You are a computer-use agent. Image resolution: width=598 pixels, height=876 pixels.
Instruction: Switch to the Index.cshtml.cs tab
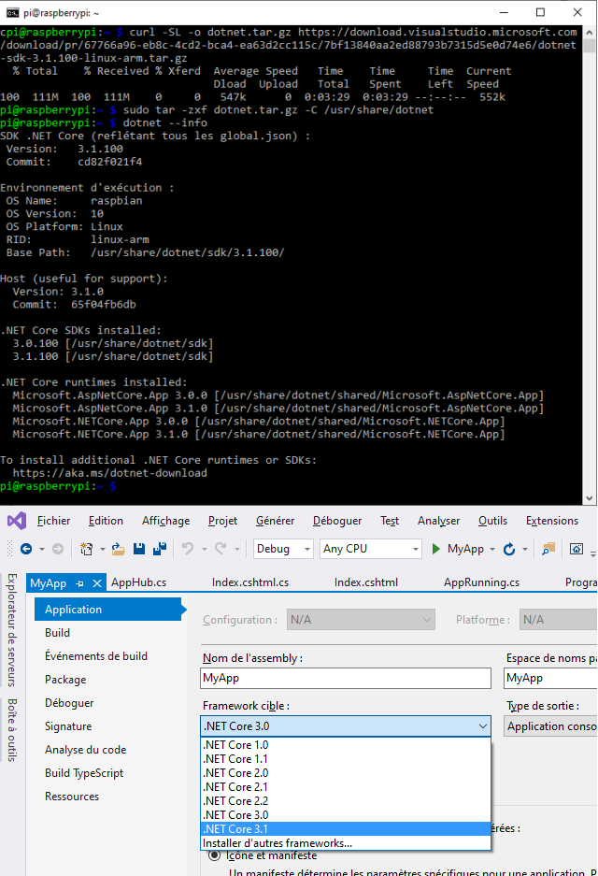pos(250,582)
